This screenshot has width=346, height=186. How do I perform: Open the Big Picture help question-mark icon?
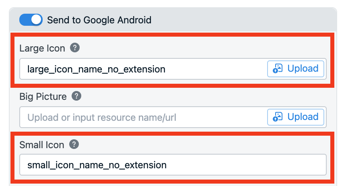pyautogui.click(x=76, y=96)
